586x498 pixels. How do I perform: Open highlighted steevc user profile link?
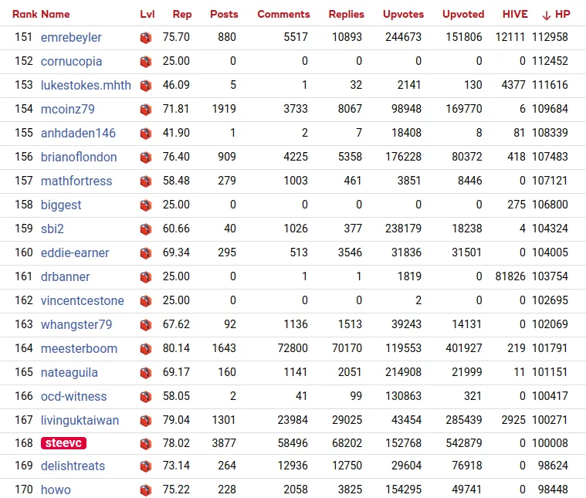click(63, 443)
